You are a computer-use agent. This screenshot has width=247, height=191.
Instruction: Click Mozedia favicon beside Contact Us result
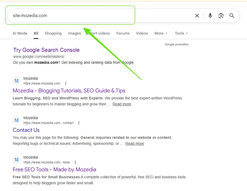coord(16,120)
